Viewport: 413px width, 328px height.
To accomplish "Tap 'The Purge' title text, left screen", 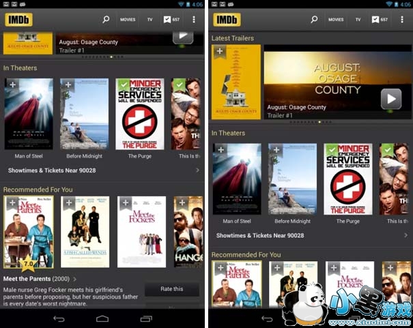I will [x=140, y=156].
